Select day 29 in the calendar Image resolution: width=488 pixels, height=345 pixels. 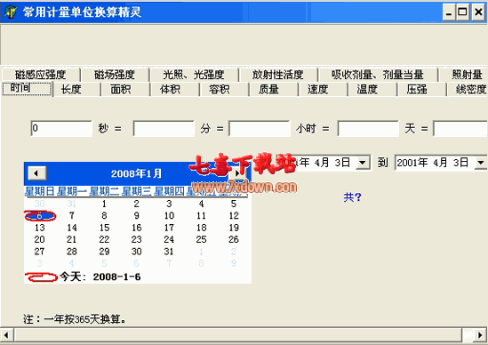click(104, 252)
